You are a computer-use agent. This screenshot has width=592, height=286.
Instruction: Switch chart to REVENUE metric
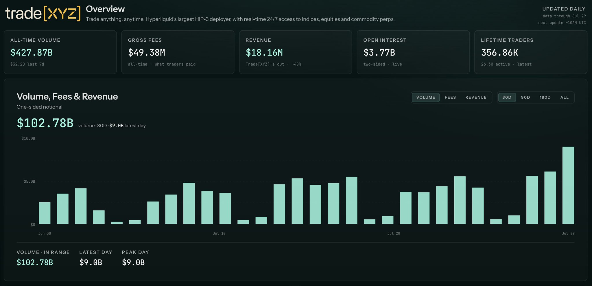476,97
